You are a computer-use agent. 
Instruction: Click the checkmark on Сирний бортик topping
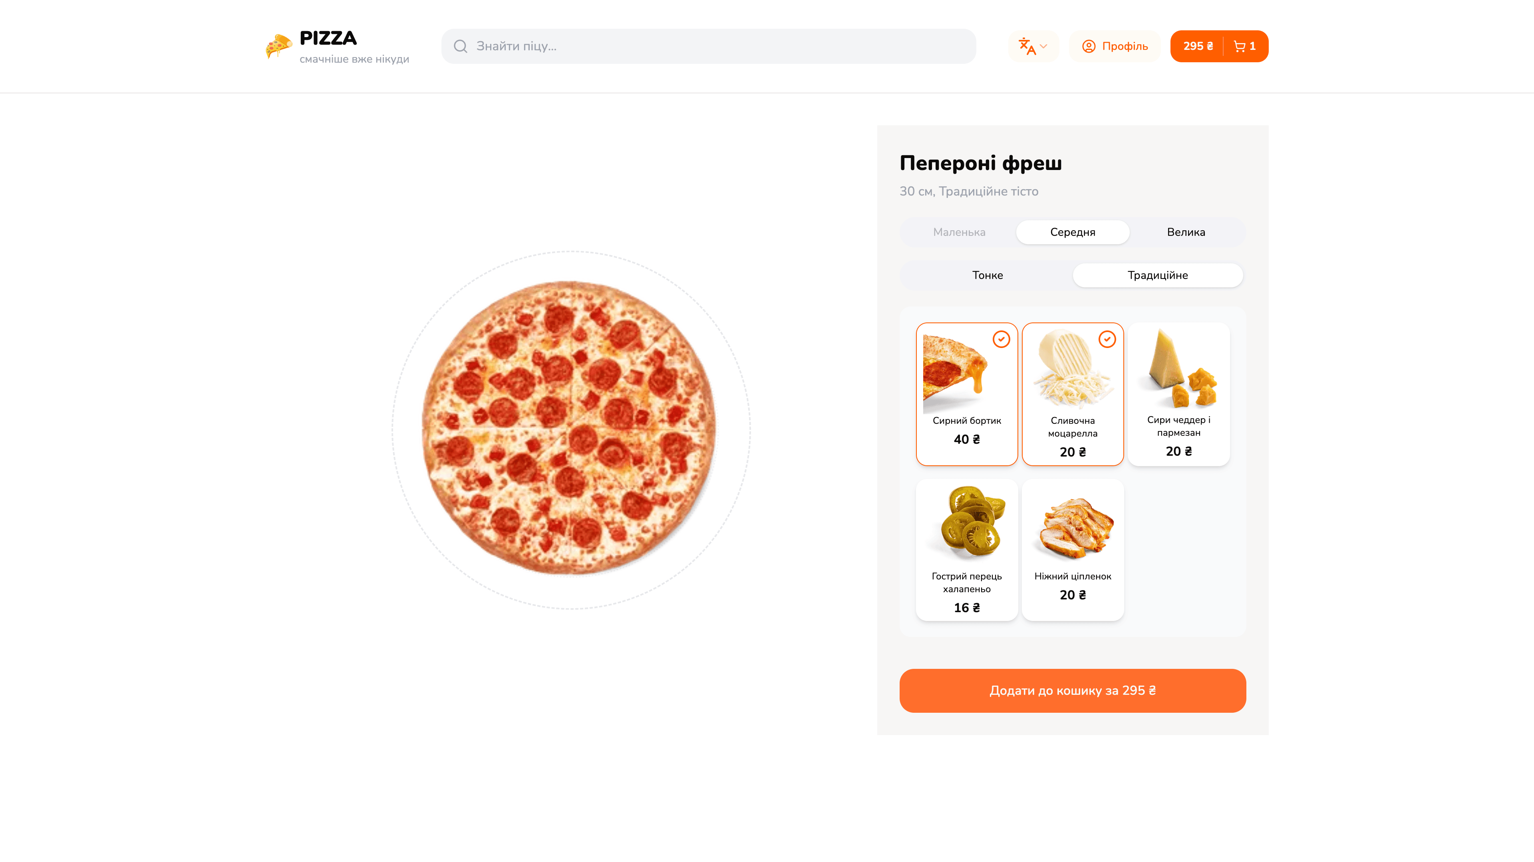pos(1001,339)
